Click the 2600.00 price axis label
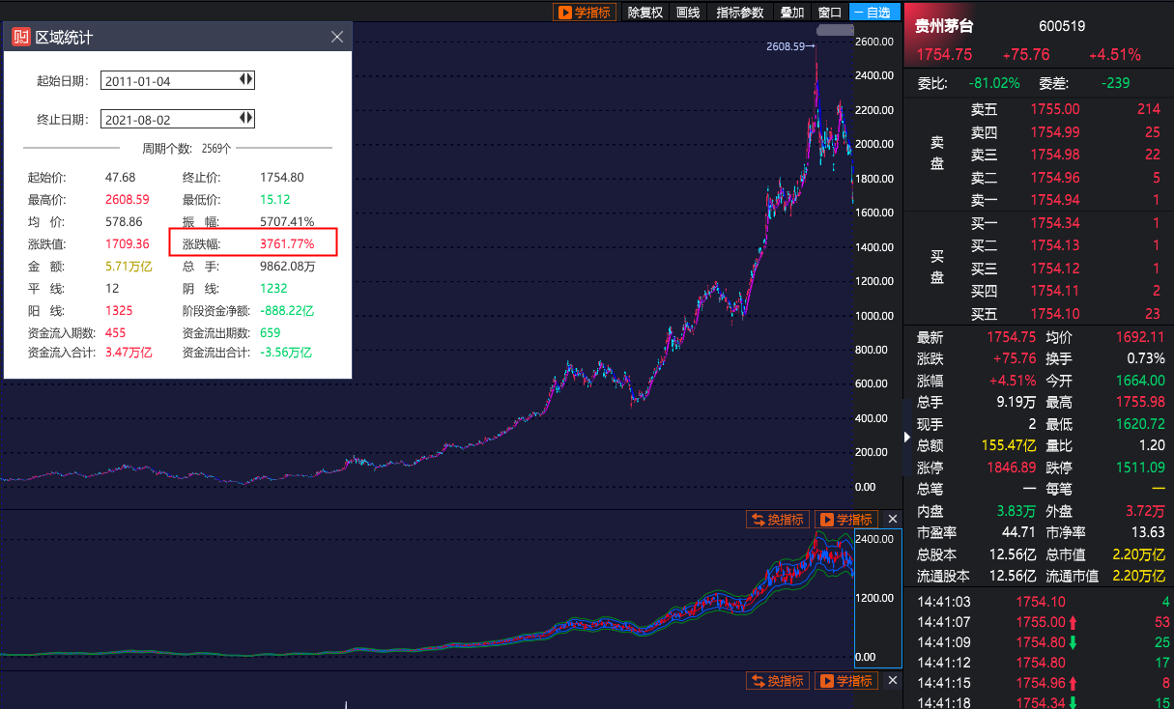 873,42
